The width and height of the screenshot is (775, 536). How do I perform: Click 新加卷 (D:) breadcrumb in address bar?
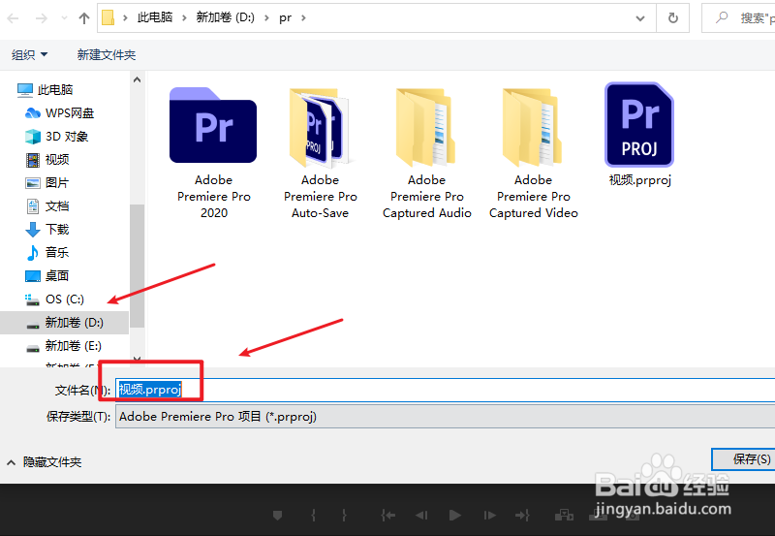[x=226, y=17]
